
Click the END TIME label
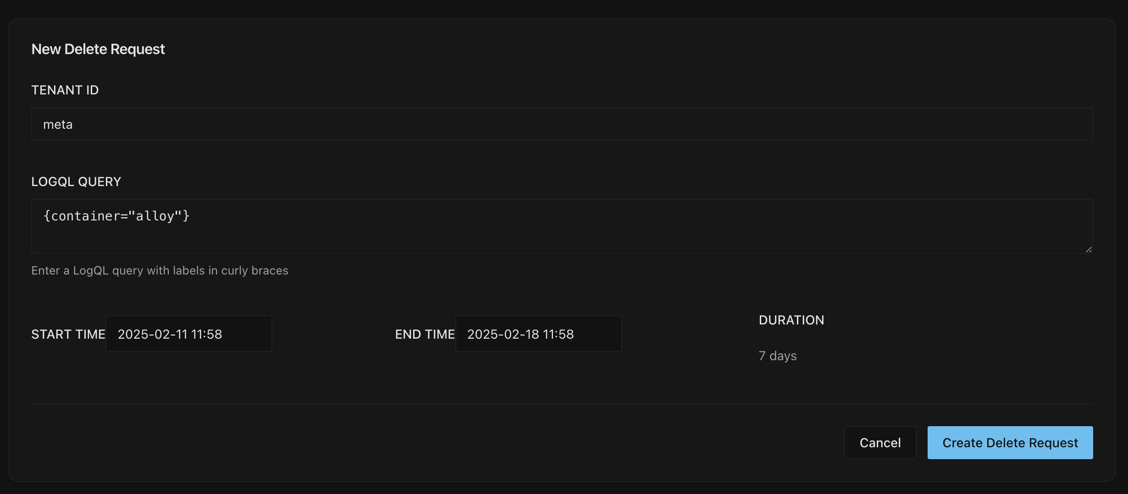pos(425,334)
